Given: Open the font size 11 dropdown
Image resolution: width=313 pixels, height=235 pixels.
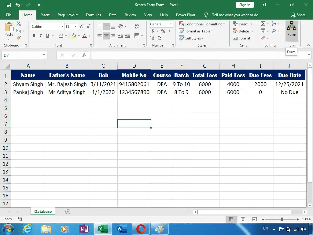Looking at the screenshot, I should tap(76, 26).
